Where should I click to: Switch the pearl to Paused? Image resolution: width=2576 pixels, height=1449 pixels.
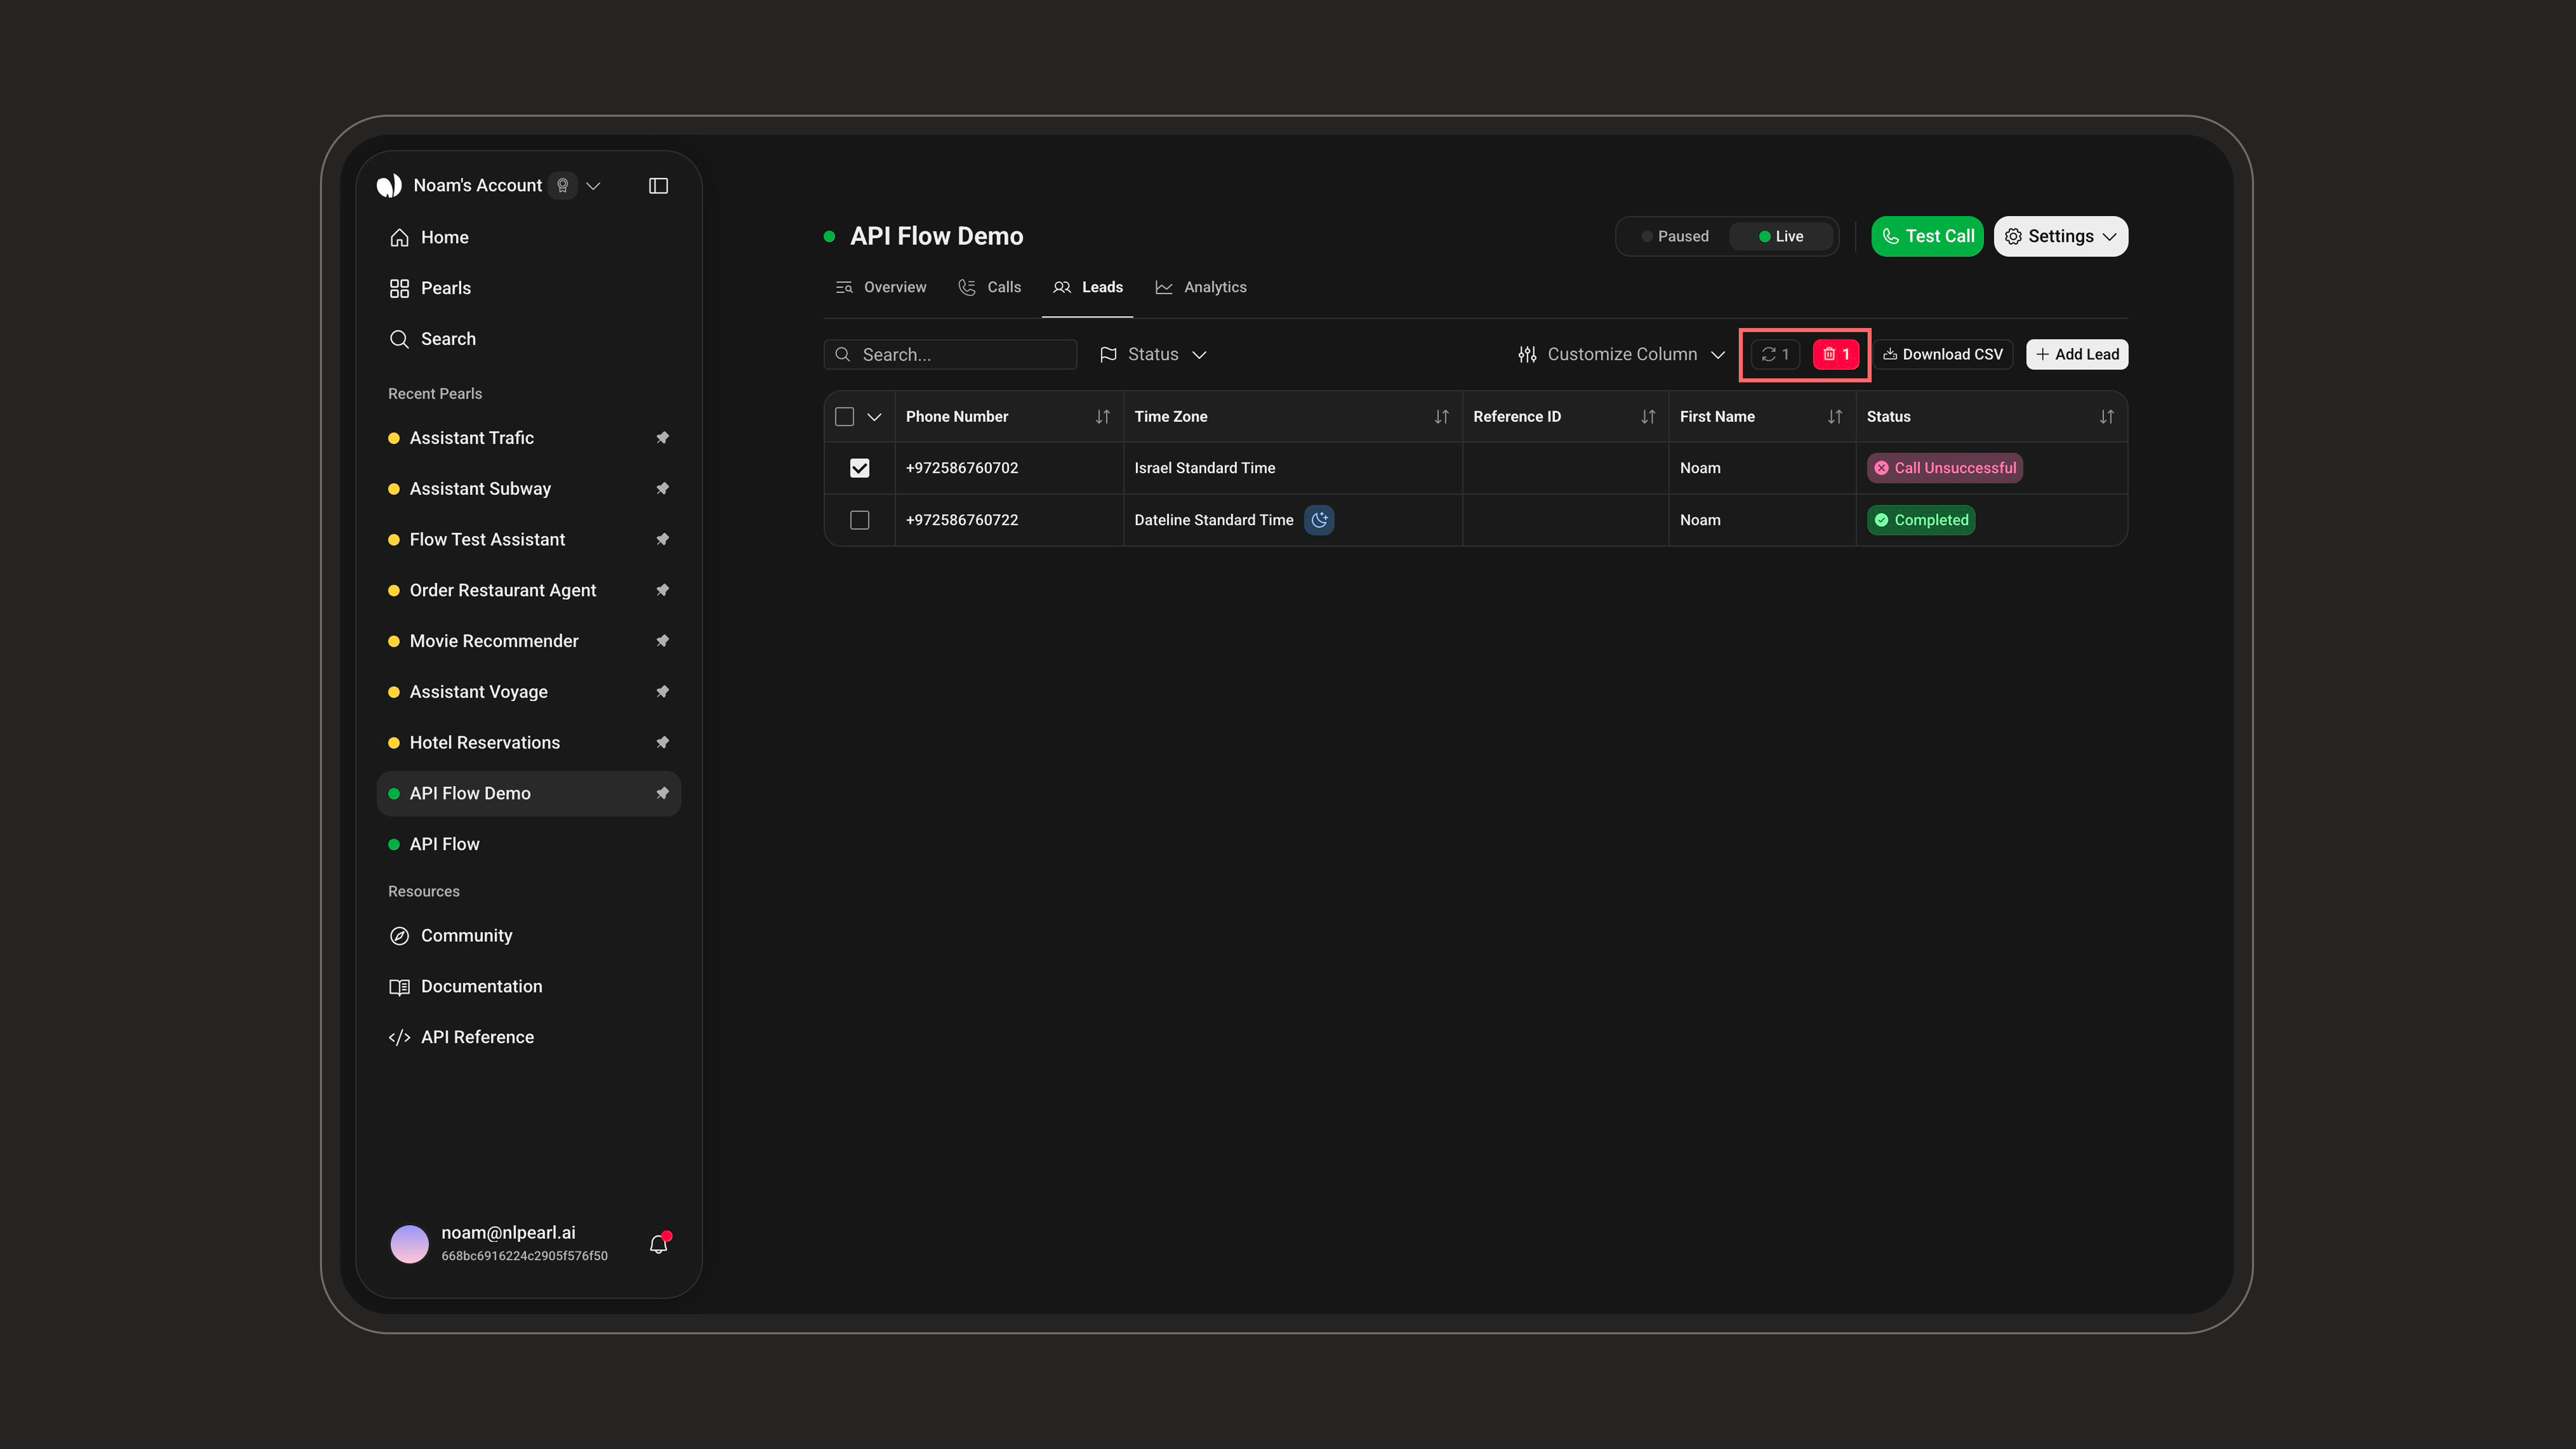1676,237
